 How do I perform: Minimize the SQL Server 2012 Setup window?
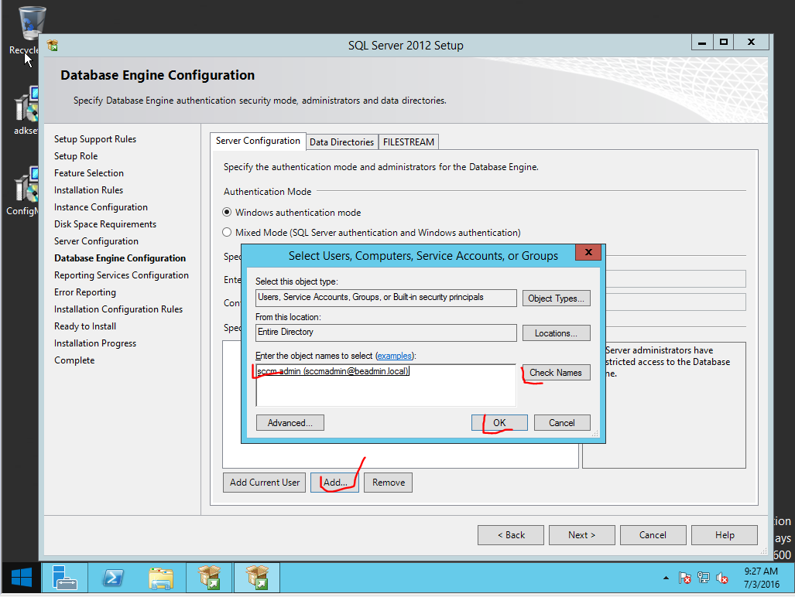point(702,43)
